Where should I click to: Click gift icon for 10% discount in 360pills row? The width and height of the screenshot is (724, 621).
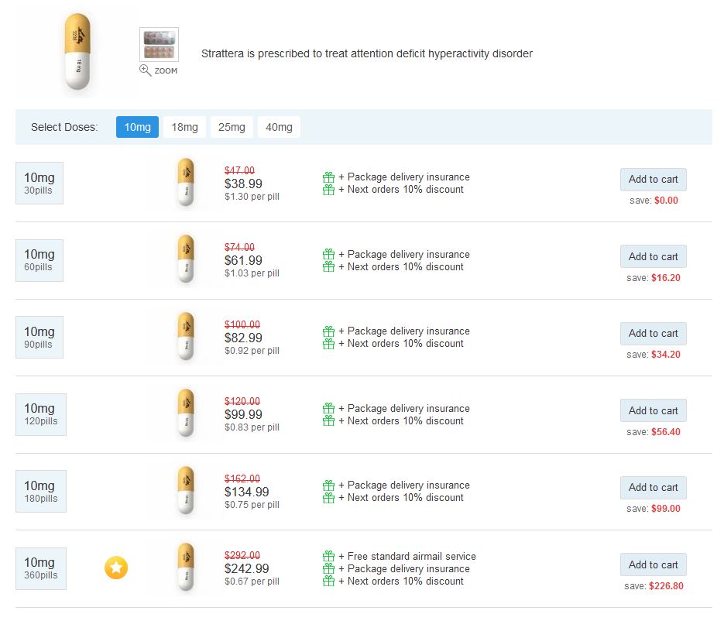click(x=329, y=581)
